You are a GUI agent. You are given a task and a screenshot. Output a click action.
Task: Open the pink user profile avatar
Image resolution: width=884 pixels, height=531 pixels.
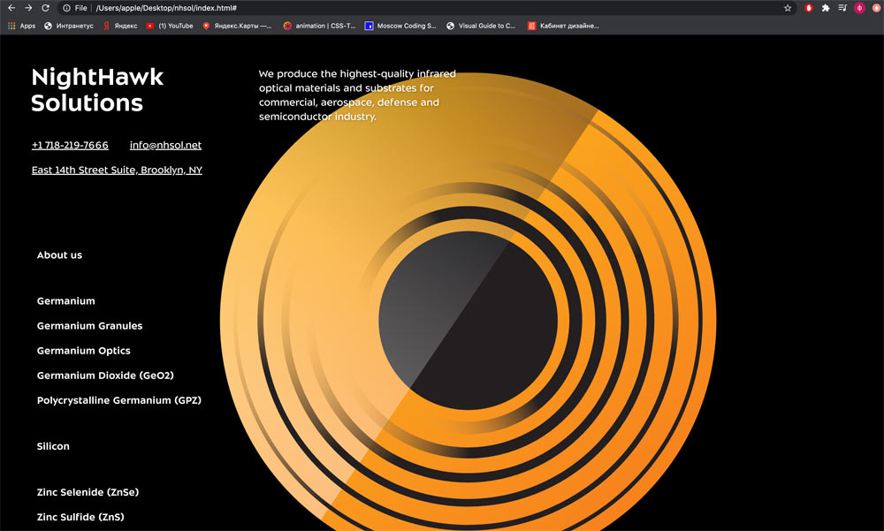pyautogui.click(x=859, y=8)
